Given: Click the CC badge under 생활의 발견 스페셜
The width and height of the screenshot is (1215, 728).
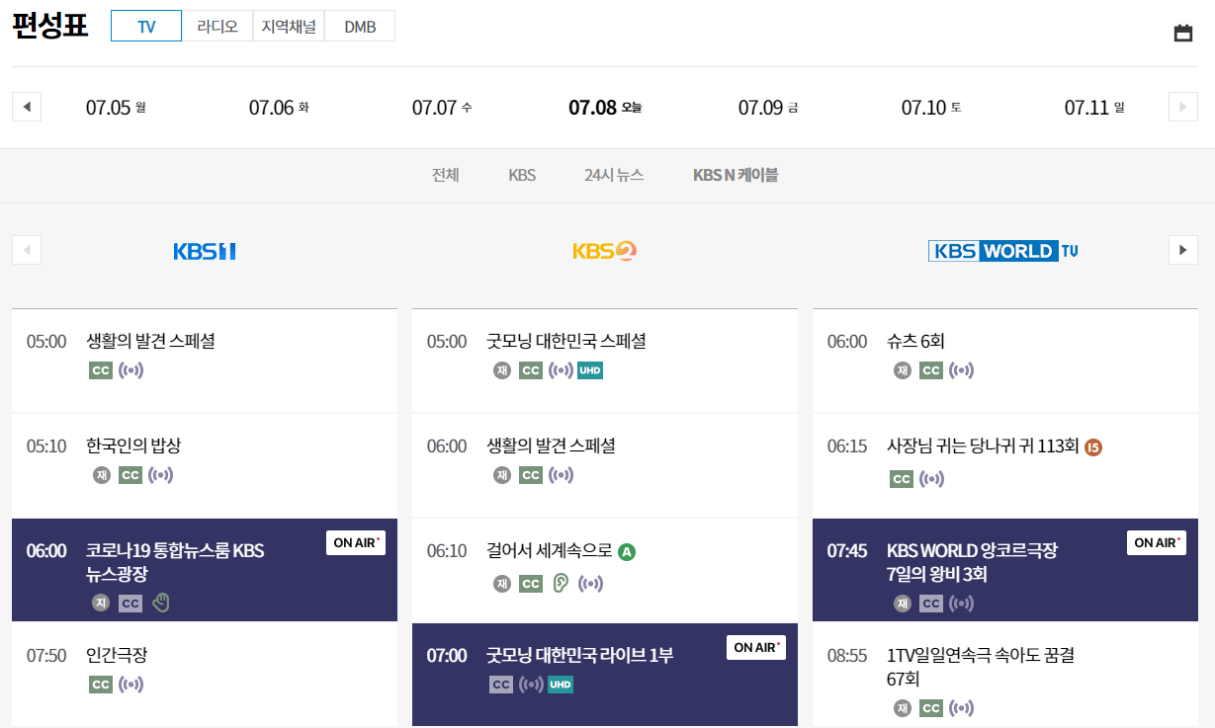Looking at the screenshot, I should [x=98, y=369].
